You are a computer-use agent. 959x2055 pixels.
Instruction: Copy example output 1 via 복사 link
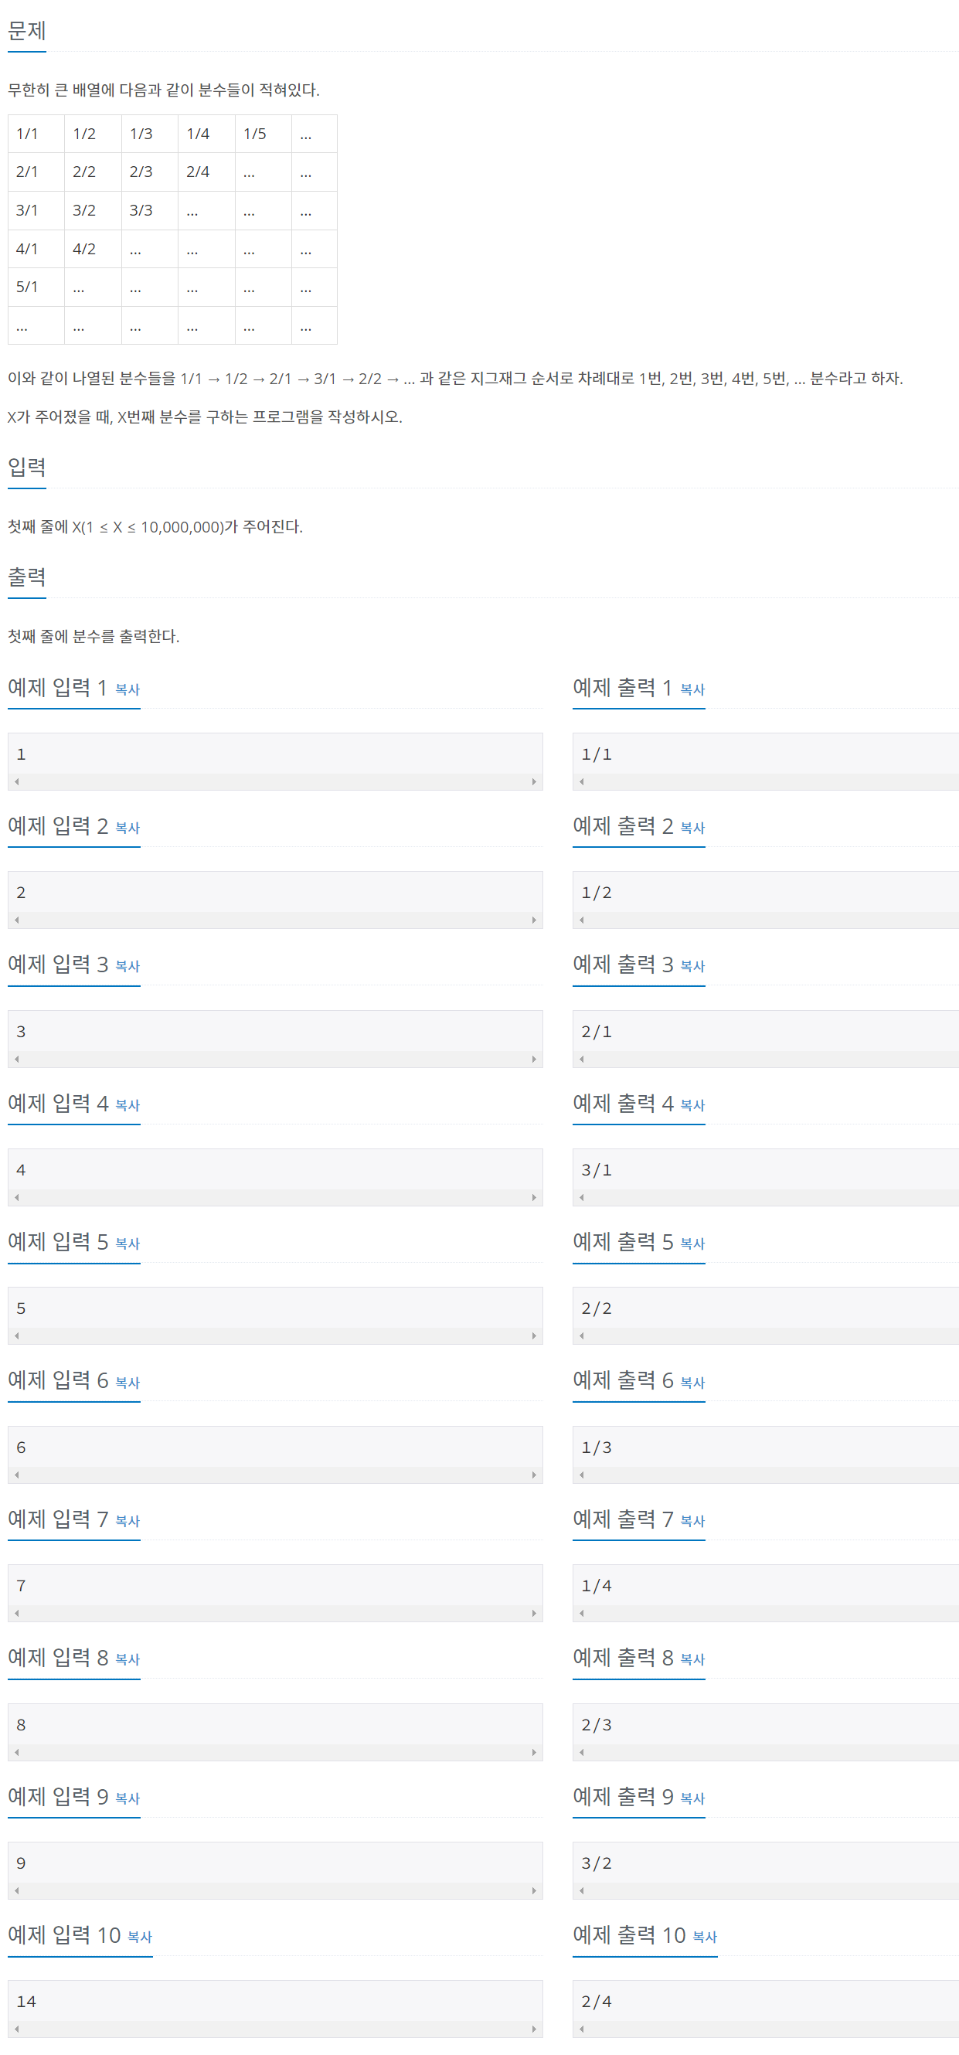coord(692,689)
